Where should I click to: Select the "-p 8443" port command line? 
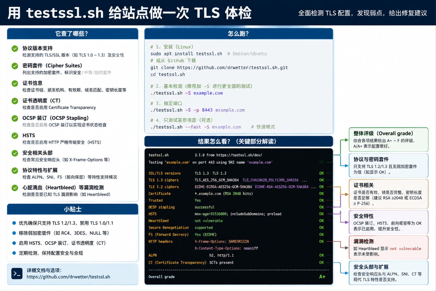pyautogui.click(x=198, y=110)
